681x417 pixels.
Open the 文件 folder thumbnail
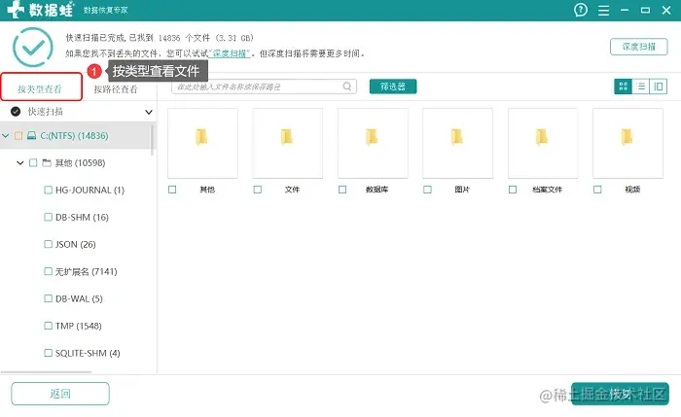[x=288, y=143]
